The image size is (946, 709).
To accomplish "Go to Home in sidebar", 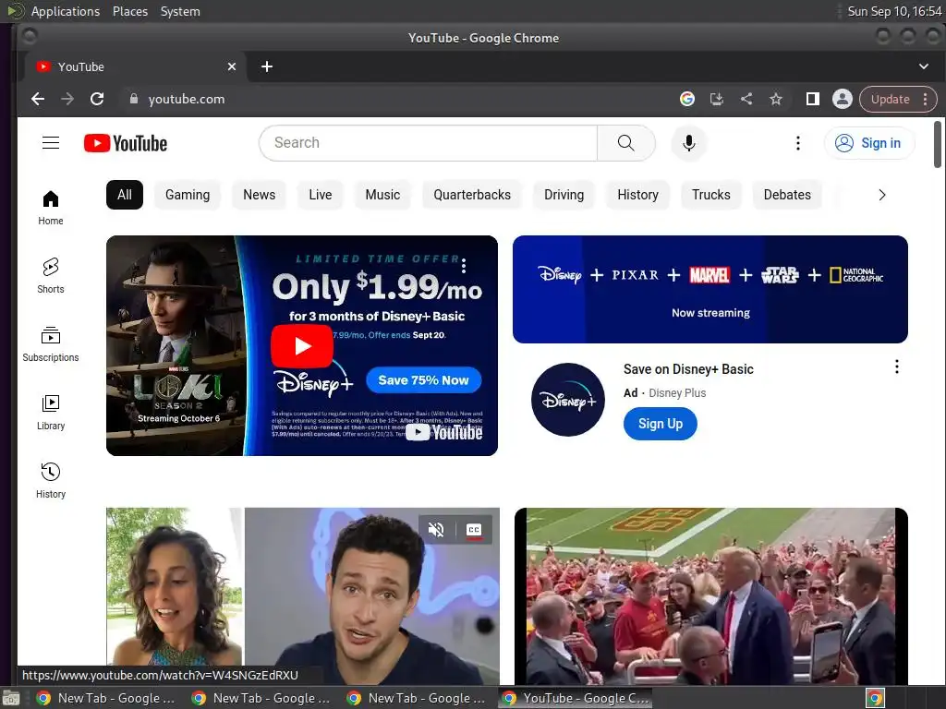I will (51, 208).
